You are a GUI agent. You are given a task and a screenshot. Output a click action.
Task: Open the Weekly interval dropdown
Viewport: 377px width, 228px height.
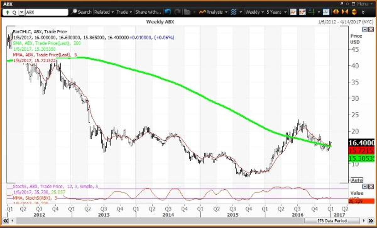254,12
